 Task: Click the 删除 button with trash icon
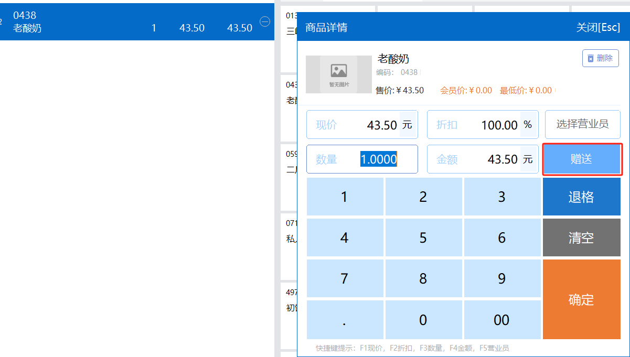(601, 58)
